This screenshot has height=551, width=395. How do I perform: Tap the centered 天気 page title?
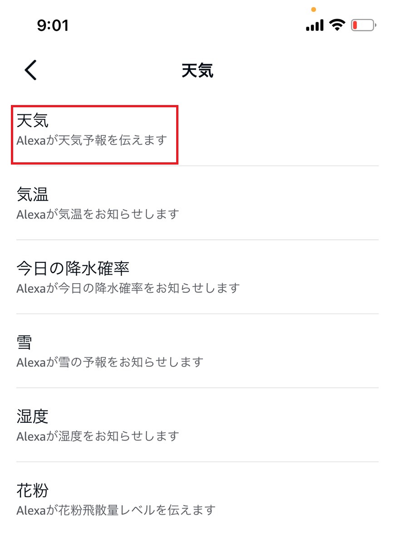pyautogui.click(x=197, y=71)
